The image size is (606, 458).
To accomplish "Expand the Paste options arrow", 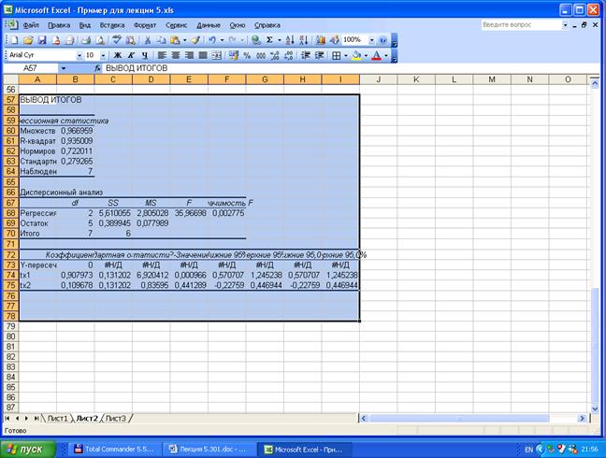I will tap(185, 40).
